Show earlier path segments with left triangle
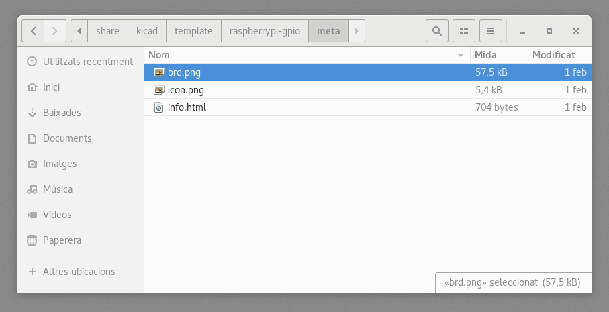 click(x=79, y=31)
